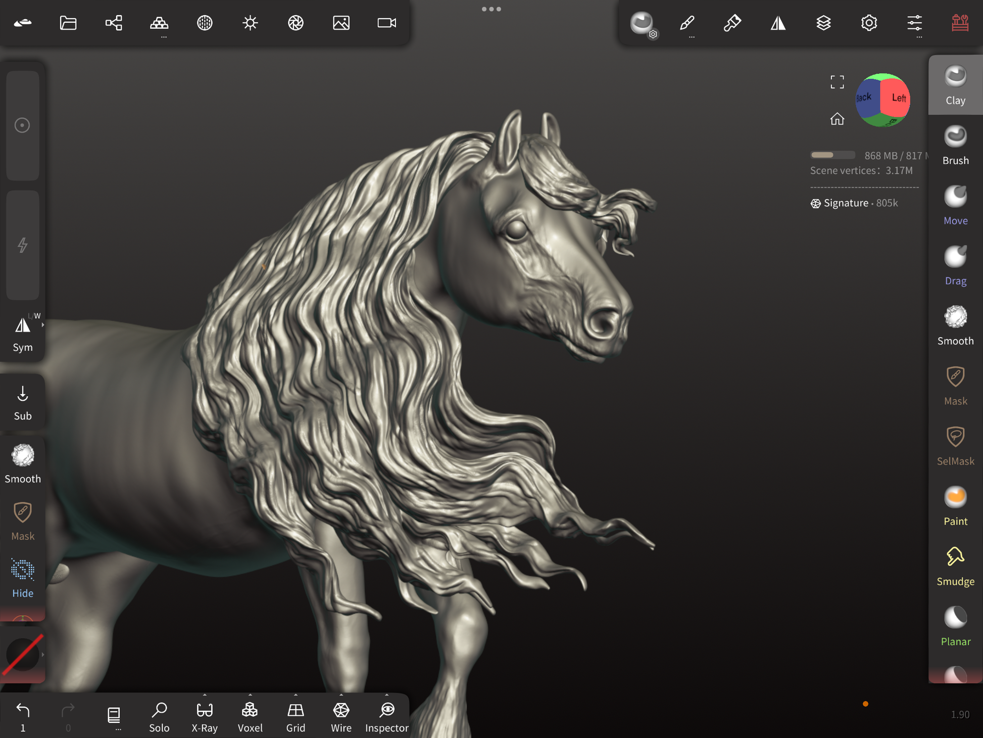Open the lighting settings sun icon
983x738 pixels.
250,23
